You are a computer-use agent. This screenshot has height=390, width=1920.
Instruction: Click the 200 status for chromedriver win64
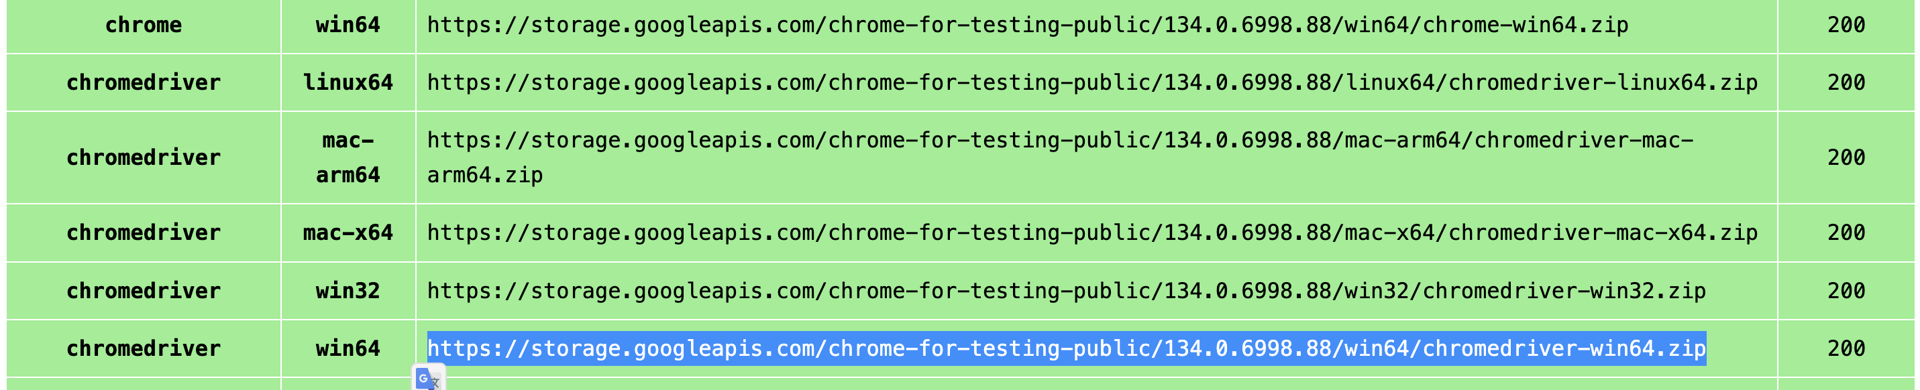[x=1846, y=348]
